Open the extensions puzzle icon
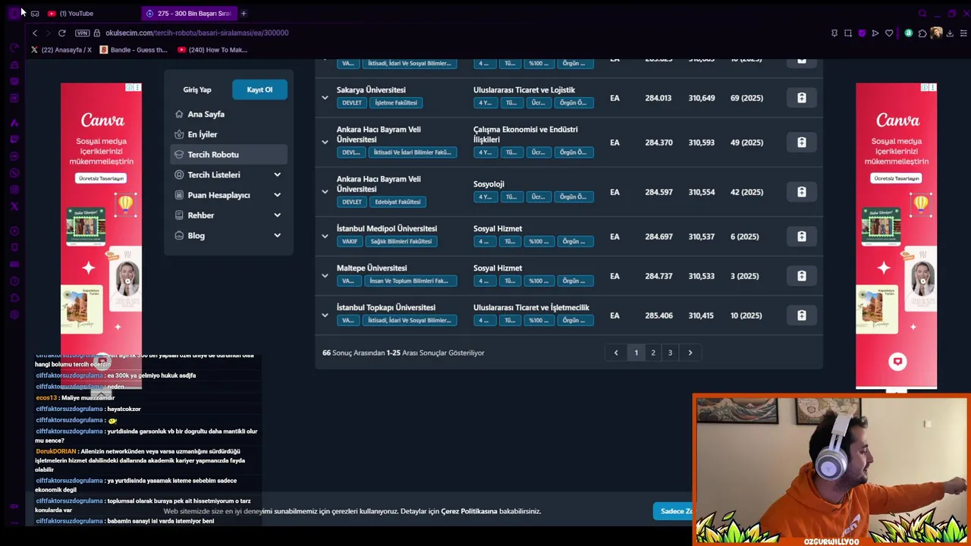Screen dimensions: 971x546 tap(922, 33)
